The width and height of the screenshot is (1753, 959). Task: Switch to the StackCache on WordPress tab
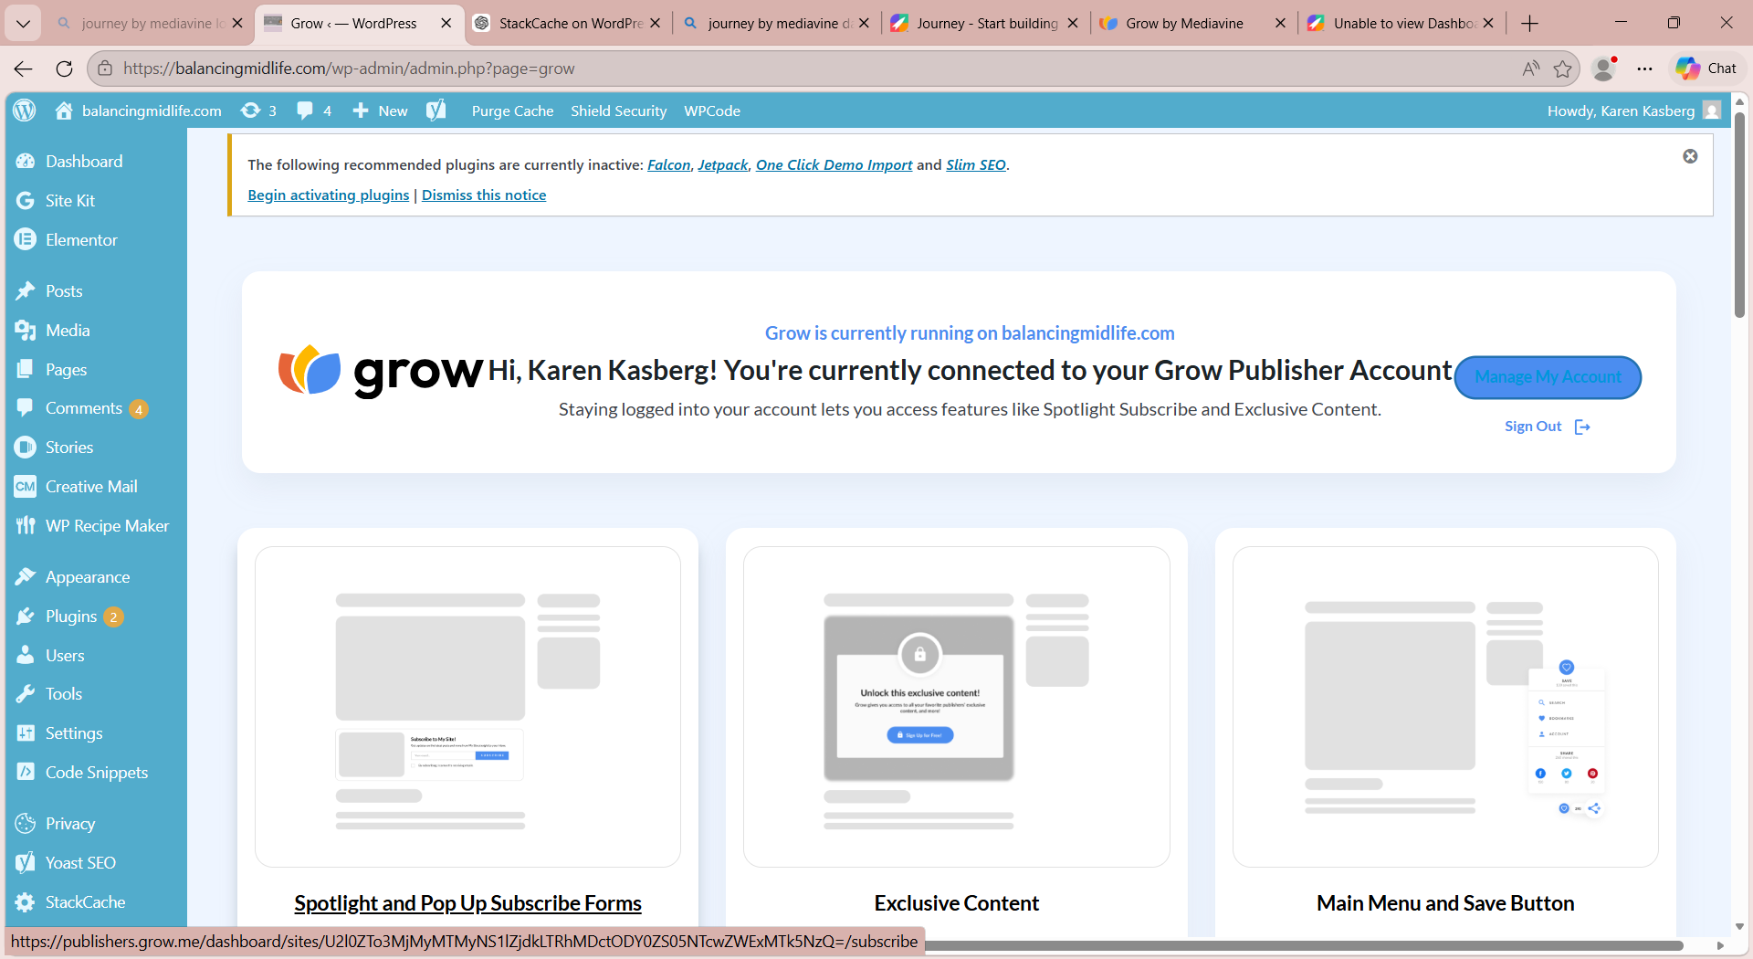tap(568, 23)
